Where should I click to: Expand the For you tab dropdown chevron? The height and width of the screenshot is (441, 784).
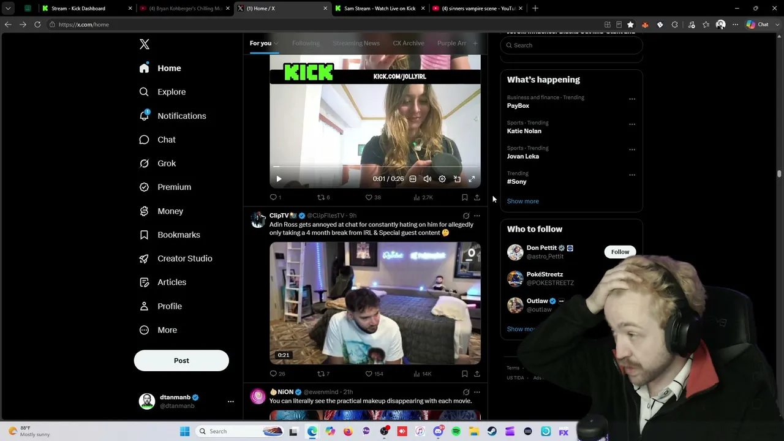pyautogui.click(x=276, y=43)
